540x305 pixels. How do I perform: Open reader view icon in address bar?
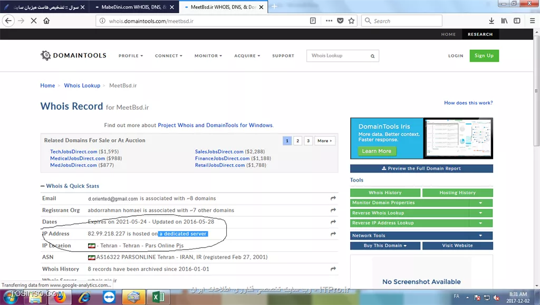tap(313, 21)
